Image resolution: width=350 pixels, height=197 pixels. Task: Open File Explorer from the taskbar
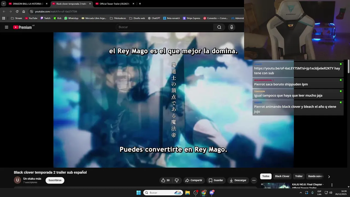click(188, 193)
